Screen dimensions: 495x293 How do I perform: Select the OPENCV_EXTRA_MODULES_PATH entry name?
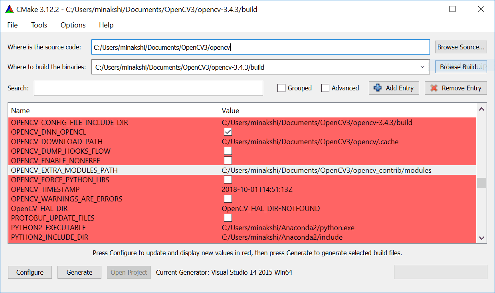click(64, 170)
